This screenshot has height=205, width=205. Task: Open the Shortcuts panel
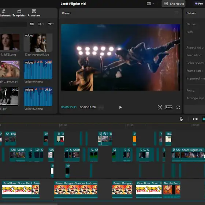click(x=174, y=4)
